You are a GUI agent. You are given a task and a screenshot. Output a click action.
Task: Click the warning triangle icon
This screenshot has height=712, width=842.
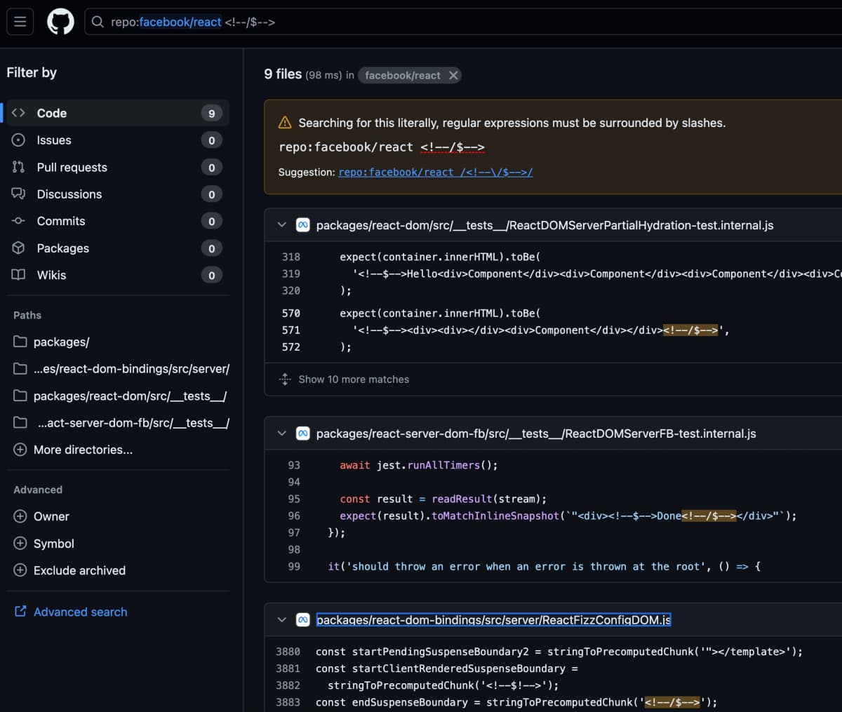[x=285, y=123]
